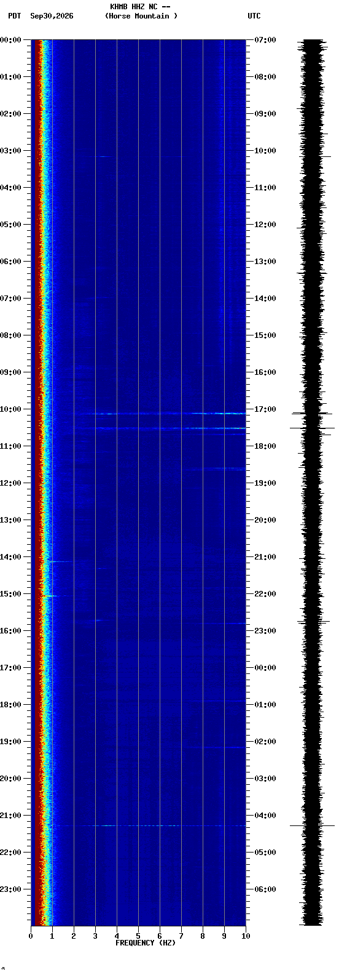
Task: Click the 03:00 PDT time label
Action: coord(10,151)
